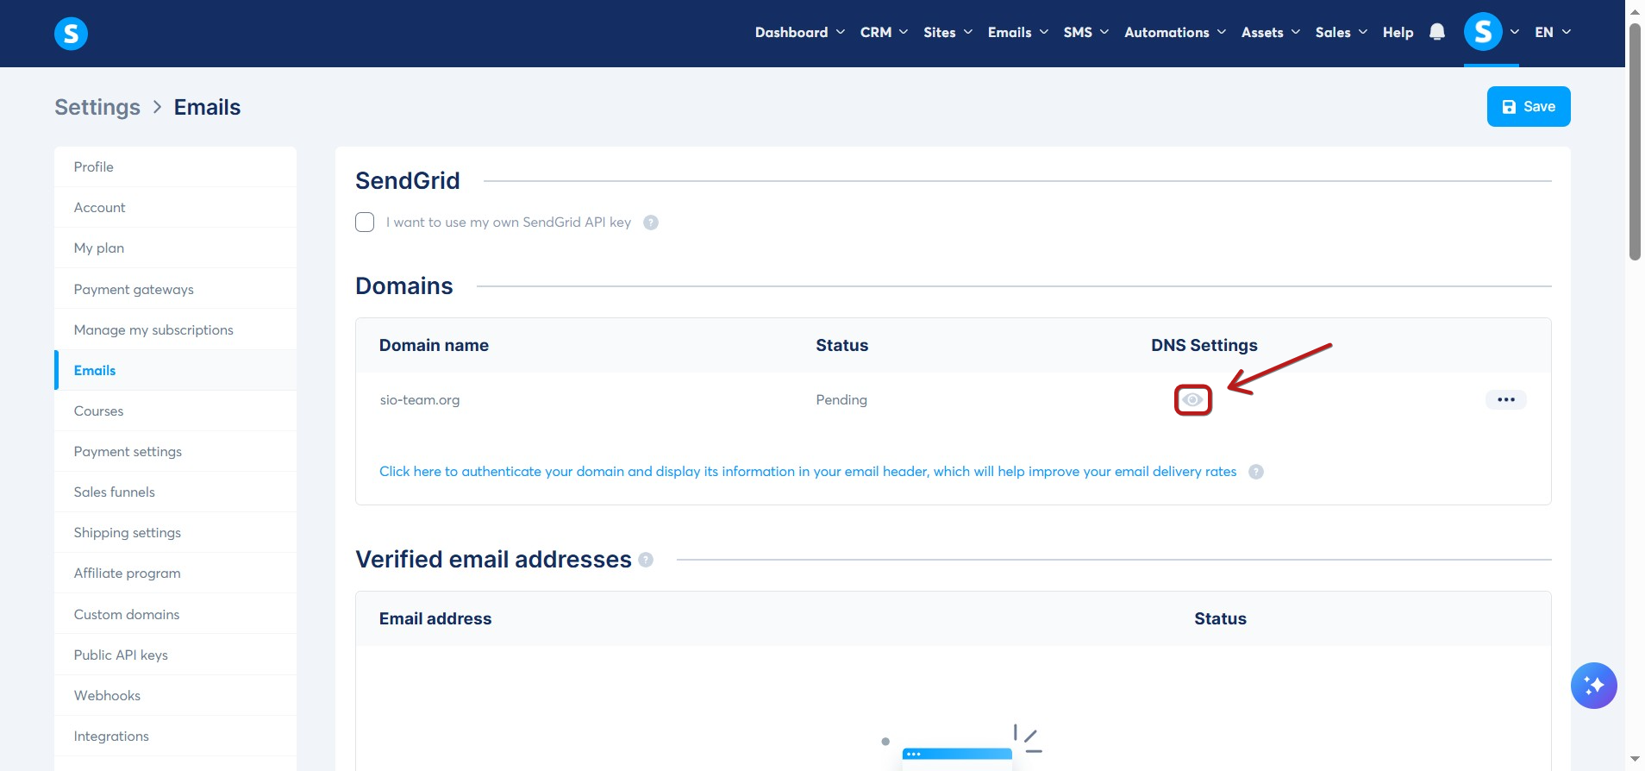
Task: Open the profile avatar menu
Action: [x=1483, y=32]
